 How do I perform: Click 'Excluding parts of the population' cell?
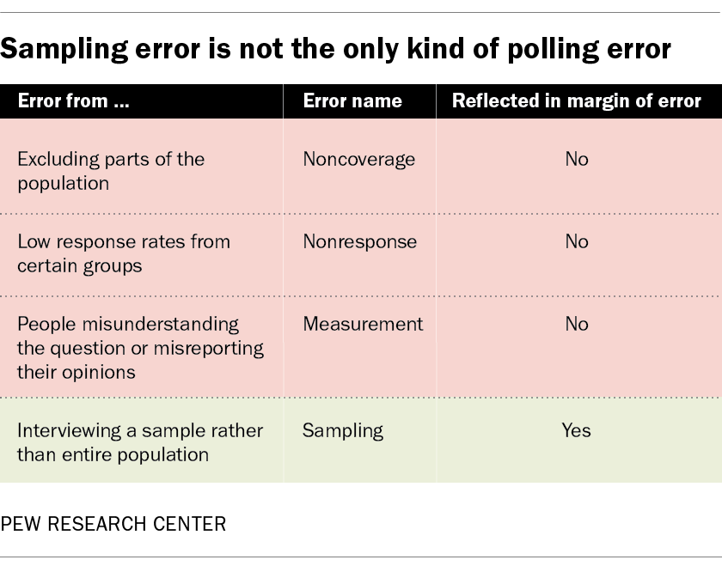(111, 171)
